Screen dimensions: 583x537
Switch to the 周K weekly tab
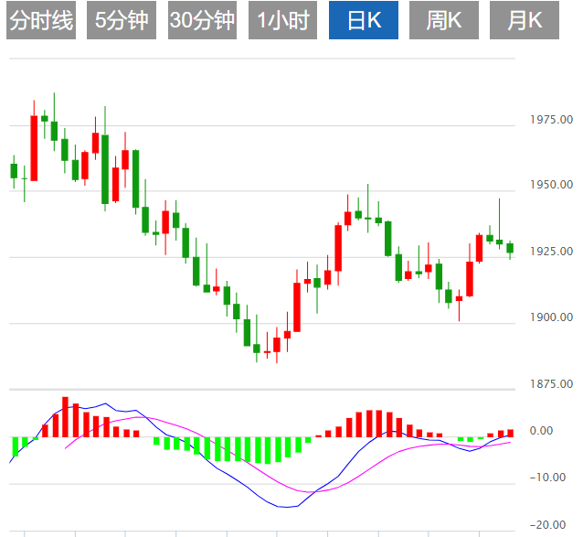(444, 20)
